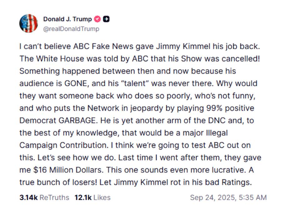Click the Likes label
The height and width of the screenshot is (205, 306).
coord(102,198)
